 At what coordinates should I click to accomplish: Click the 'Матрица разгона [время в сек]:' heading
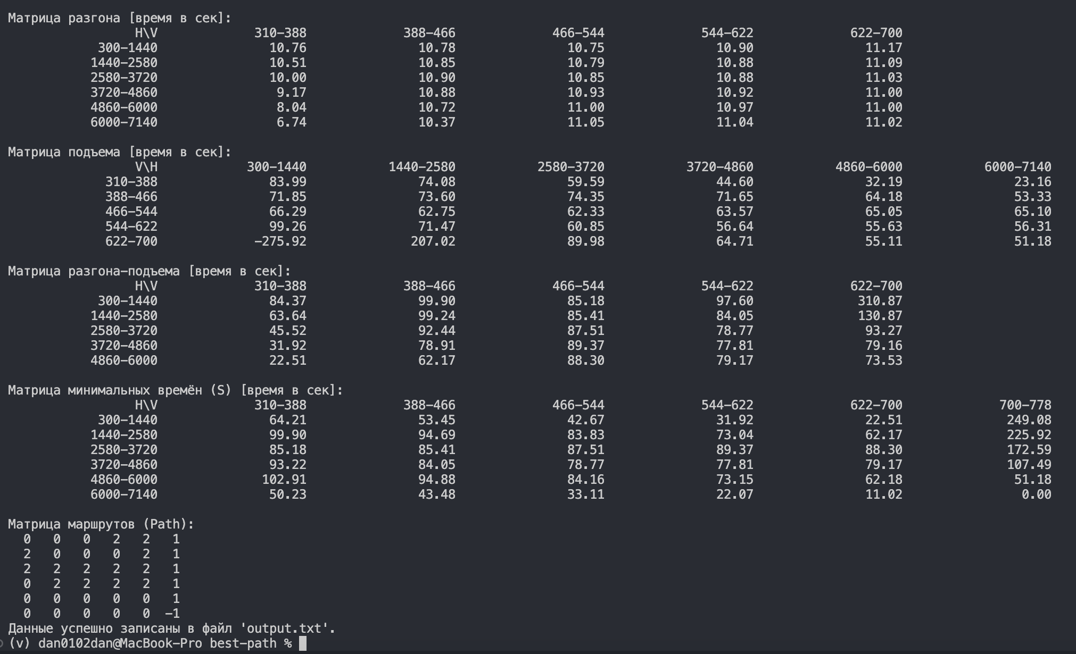[120, 18]
